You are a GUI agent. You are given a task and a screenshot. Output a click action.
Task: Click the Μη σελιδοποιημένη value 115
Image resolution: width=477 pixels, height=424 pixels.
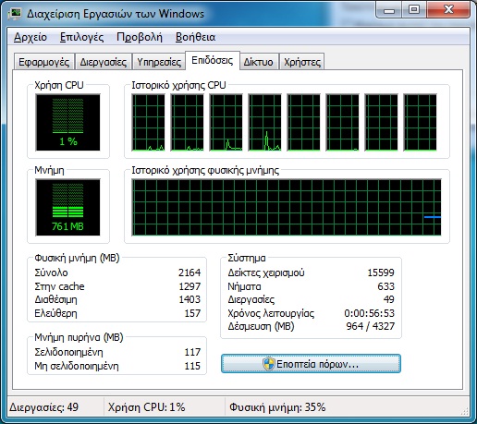192,366
